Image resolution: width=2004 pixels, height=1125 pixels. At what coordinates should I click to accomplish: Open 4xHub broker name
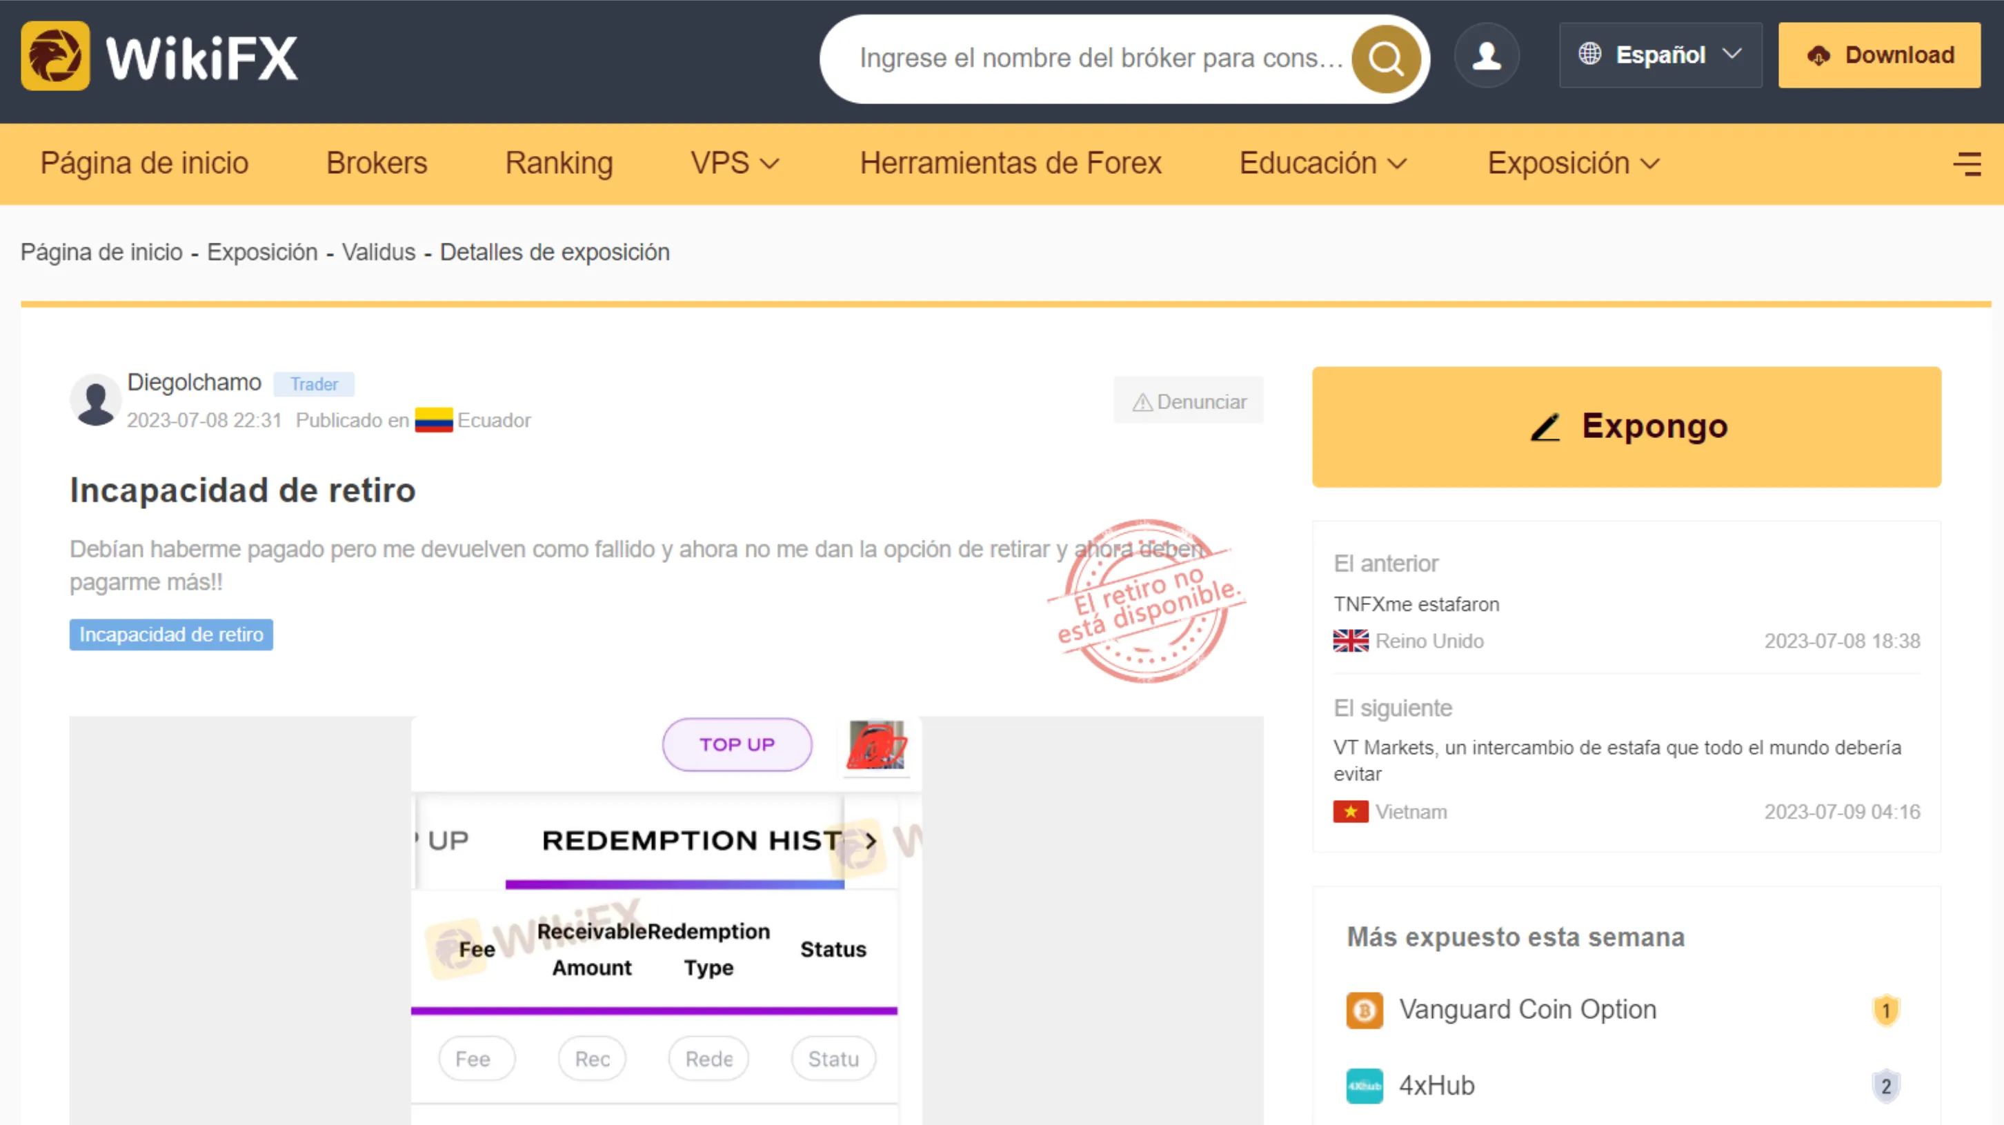1437,1086
